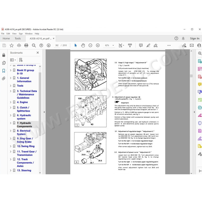Go to previous page arrow
Screen dimensions: 202x202
click(41, 45)
